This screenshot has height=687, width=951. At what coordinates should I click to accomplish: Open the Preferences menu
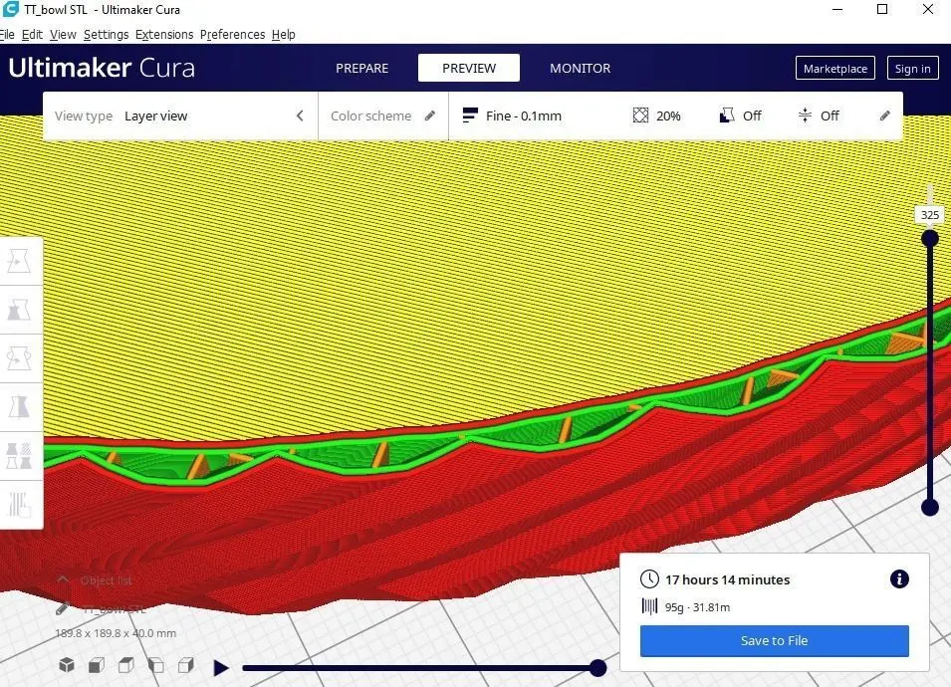point(232,34)
